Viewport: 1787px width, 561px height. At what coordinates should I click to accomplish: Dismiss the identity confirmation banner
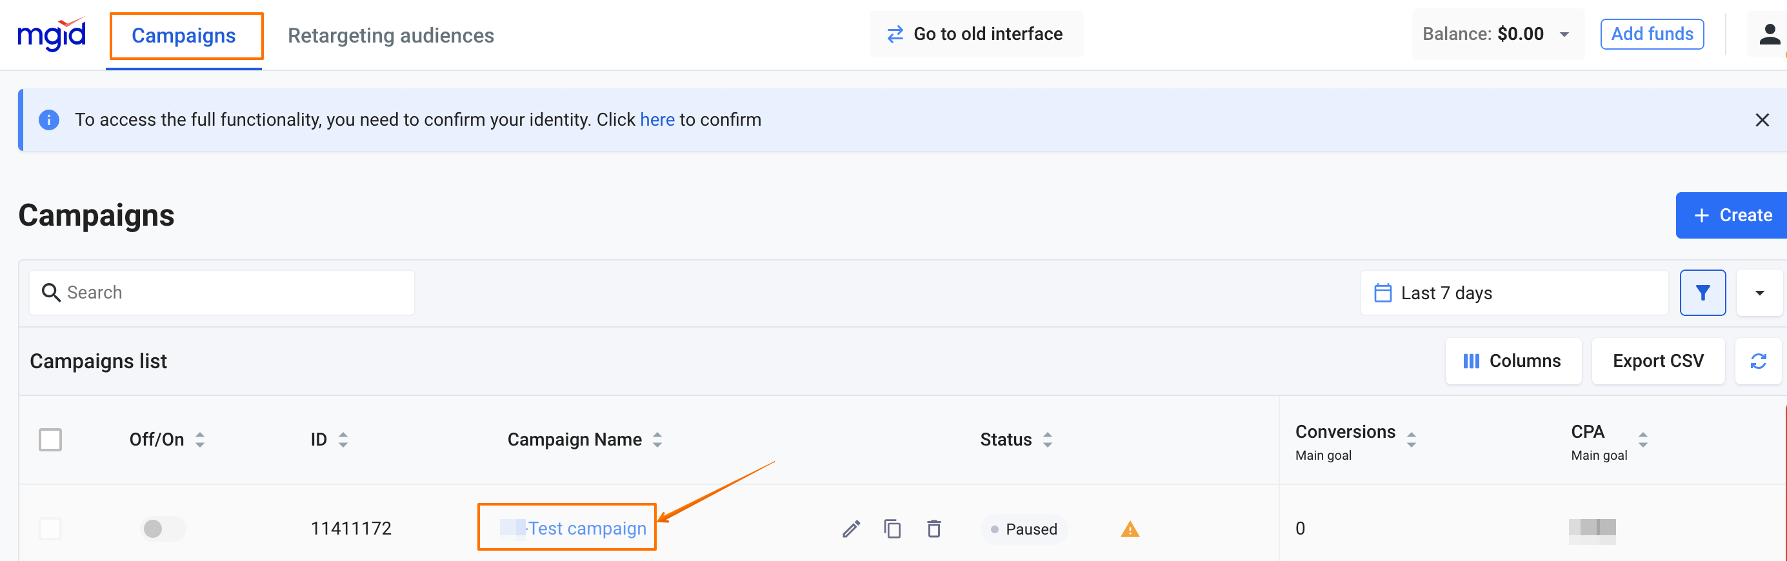tap(1761, 120)
